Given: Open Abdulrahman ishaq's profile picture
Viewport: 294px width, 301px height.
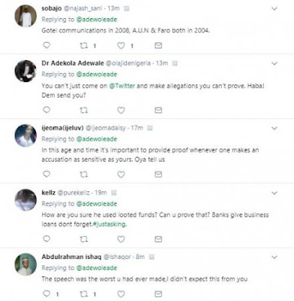Looking at the screenshot, I should pyautogui.click(x=26, y=264).
